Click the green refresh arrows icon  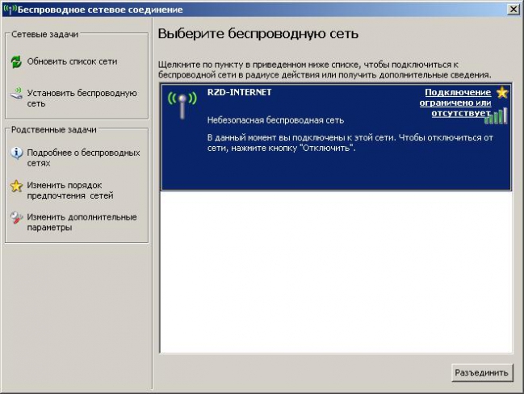16,62
